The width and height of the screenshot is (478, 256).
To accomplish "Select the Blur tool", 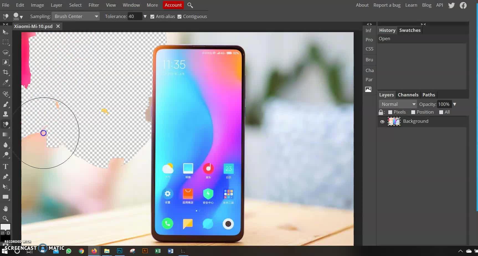I will tap(5, 145).
